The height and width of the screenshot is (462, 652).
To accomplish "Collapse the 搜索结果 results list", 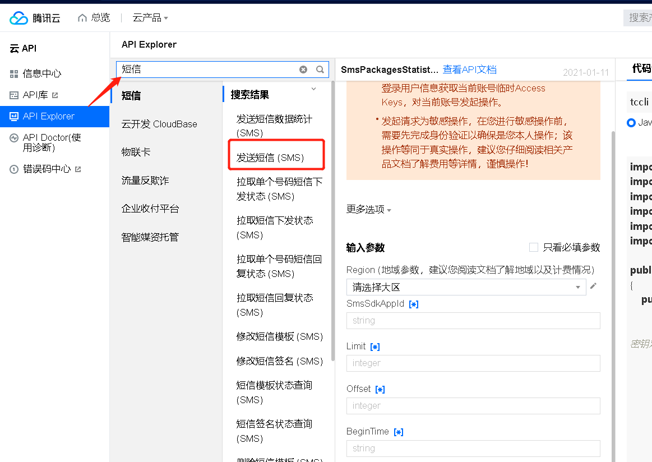I will point(313,88).
